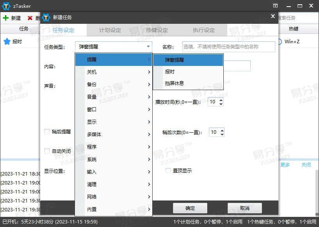This screenshot has height=227, width=319.
Task: Click the blue star icon beside 报时
Action: [7, 41]
